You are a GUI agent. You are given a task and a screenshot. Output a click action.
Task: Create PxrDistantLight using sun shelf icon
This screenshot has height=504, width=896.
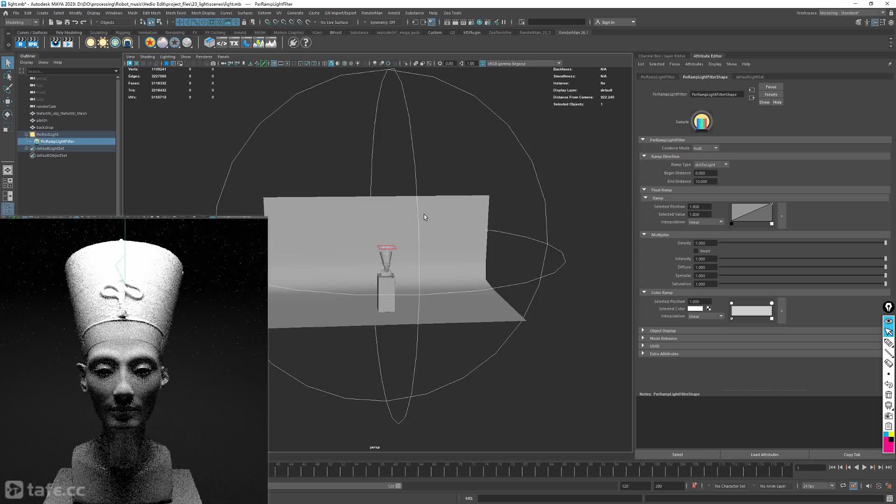(x=103, y=43)
